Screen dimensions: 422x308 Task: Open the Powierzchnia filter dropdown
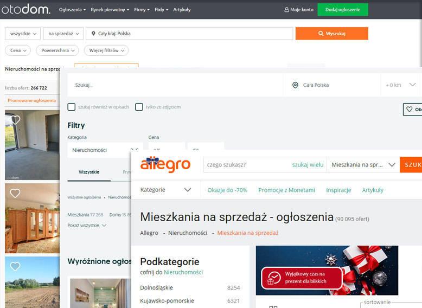57,50
